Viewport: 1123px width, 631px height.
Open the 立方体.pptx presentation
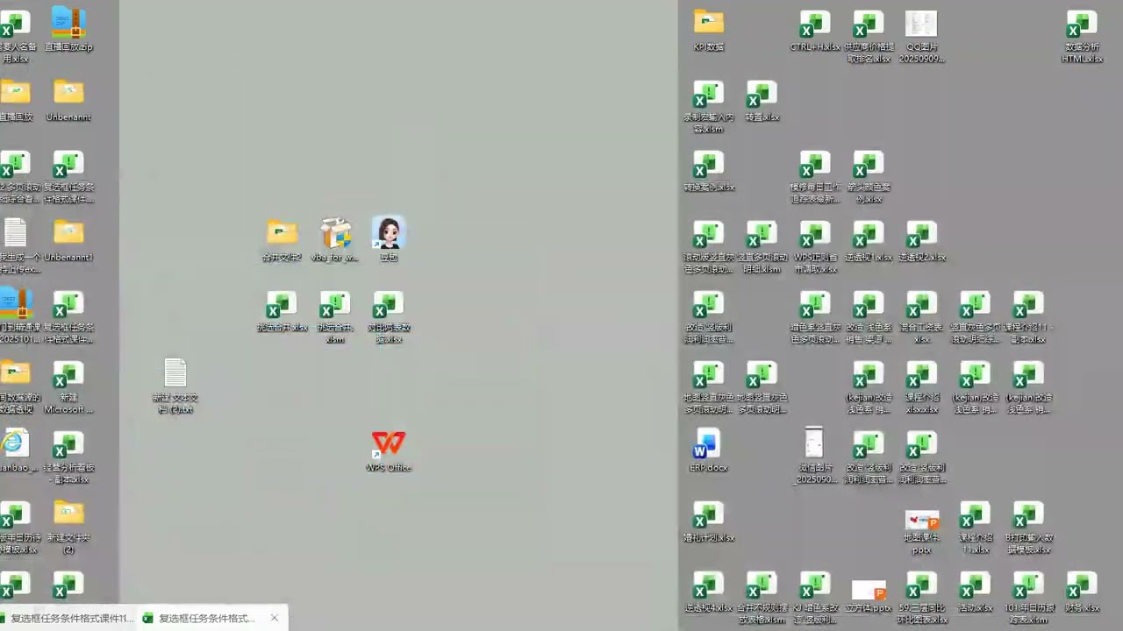click(x=869, y=596)
